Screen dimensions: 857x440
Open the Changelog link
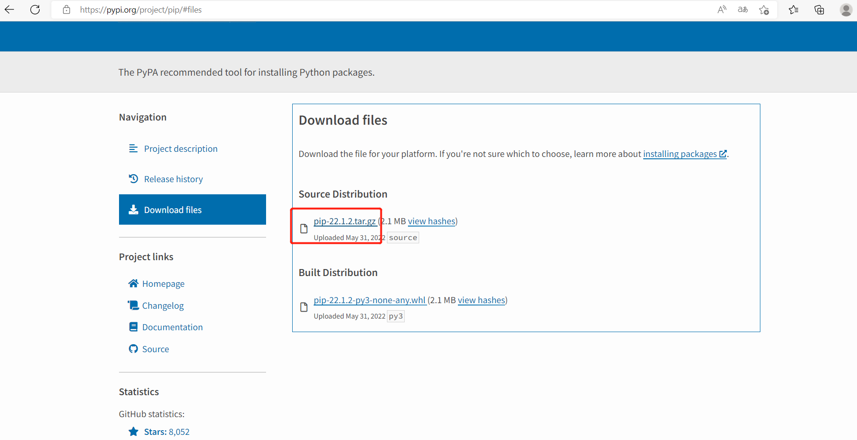tap(163, 305)
